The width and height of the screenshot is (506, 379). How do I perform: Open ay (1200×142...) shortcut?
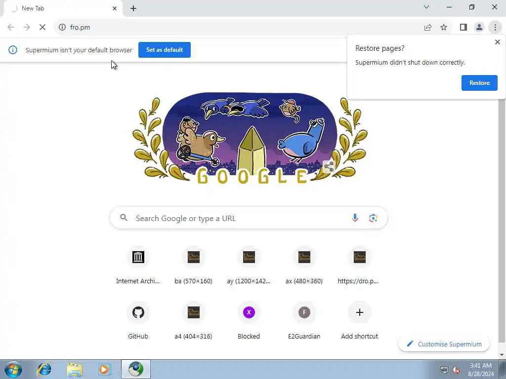coord(249,266)
